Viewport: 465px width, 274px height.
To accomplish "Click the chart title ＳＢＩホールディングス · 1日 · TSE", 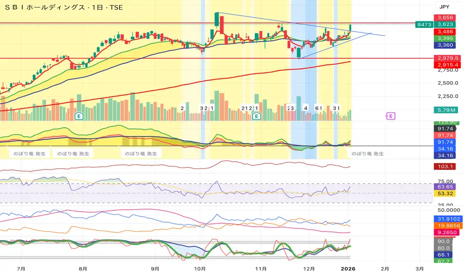I will pos(64,7).
